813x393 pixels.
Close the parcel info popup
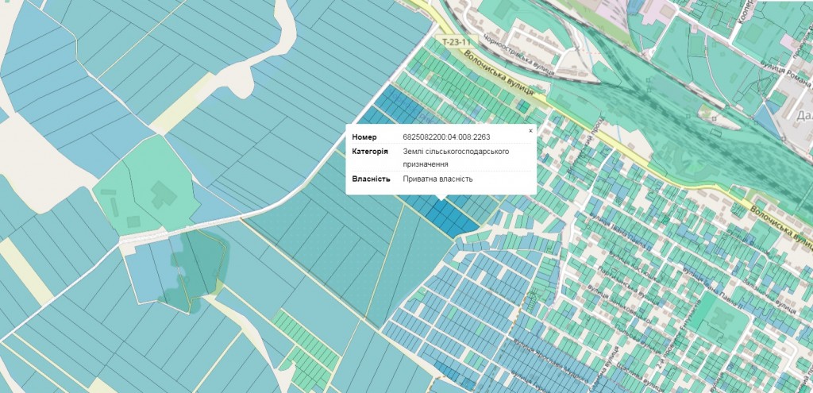click(x=530, y=130)
